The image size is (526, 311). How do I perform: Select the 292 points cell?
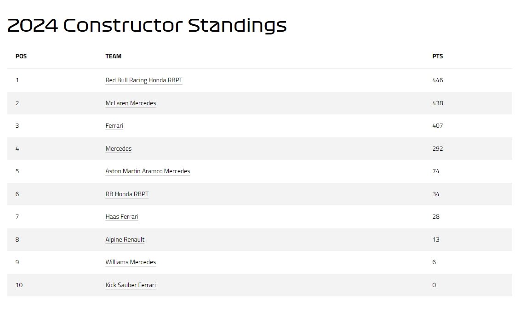point(437,148)
